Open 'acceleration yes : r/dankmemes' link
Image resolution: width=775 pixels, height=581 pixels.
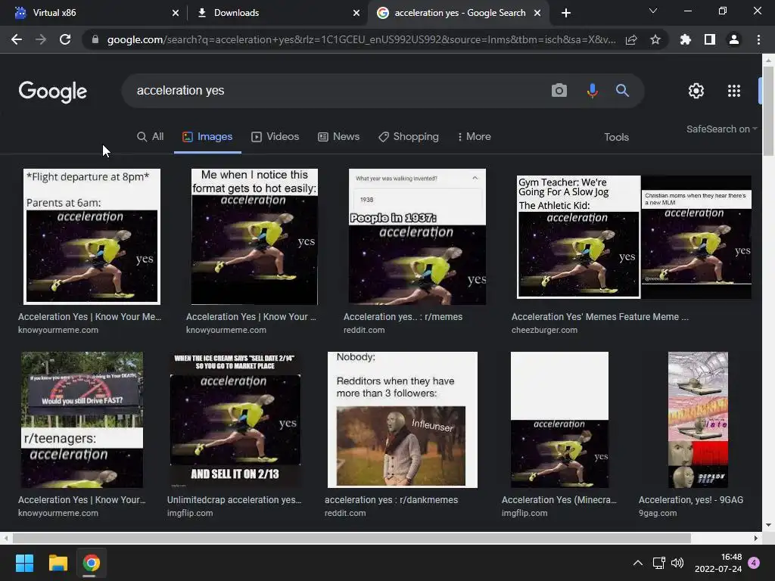click(391, 499)
